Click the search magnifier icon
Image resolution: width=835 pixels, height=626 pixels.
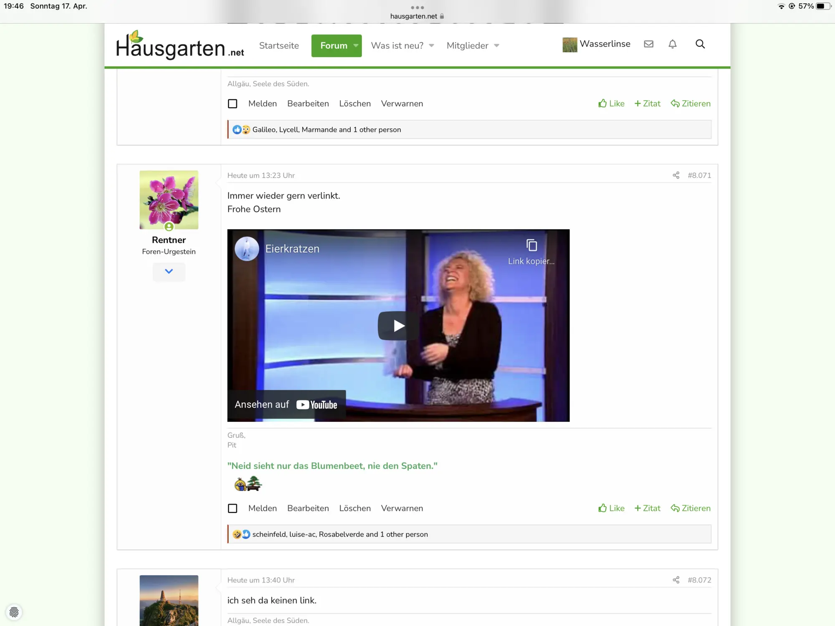[700, 44]
